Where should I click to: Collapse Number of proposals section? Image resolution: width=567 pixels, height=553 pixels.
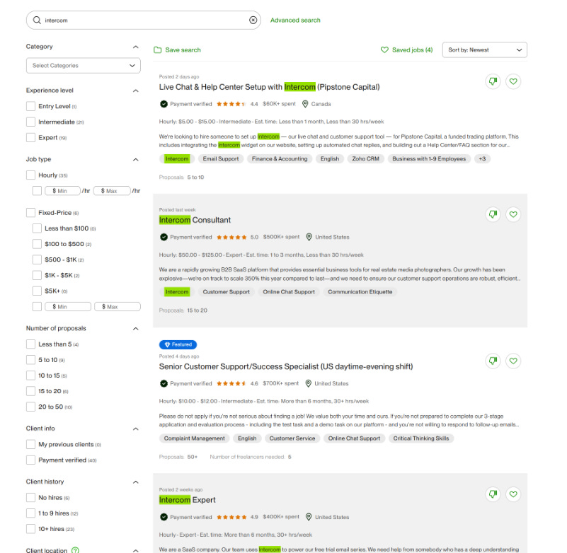[136, 329]
